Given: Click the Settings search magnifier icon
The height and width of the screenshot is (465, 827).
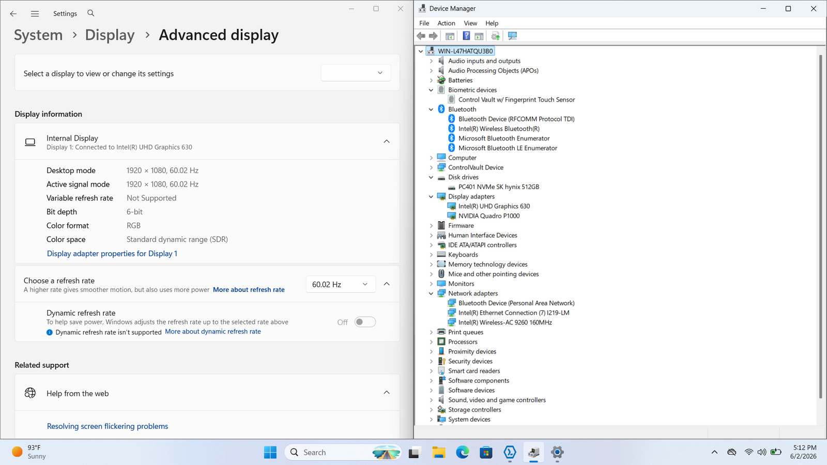Looking at the screenshot, I should coord(91,13).
